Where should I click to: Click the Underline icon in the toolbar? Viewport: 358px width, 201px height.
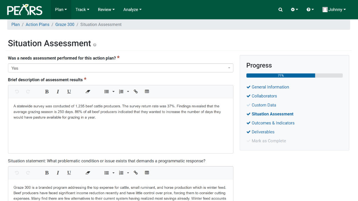click(69, 91)
